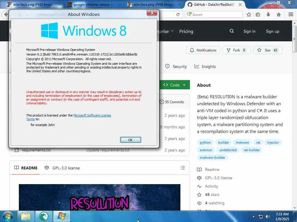Click the python topic tag
The image size is (297, 222).
tap(205, 143)
